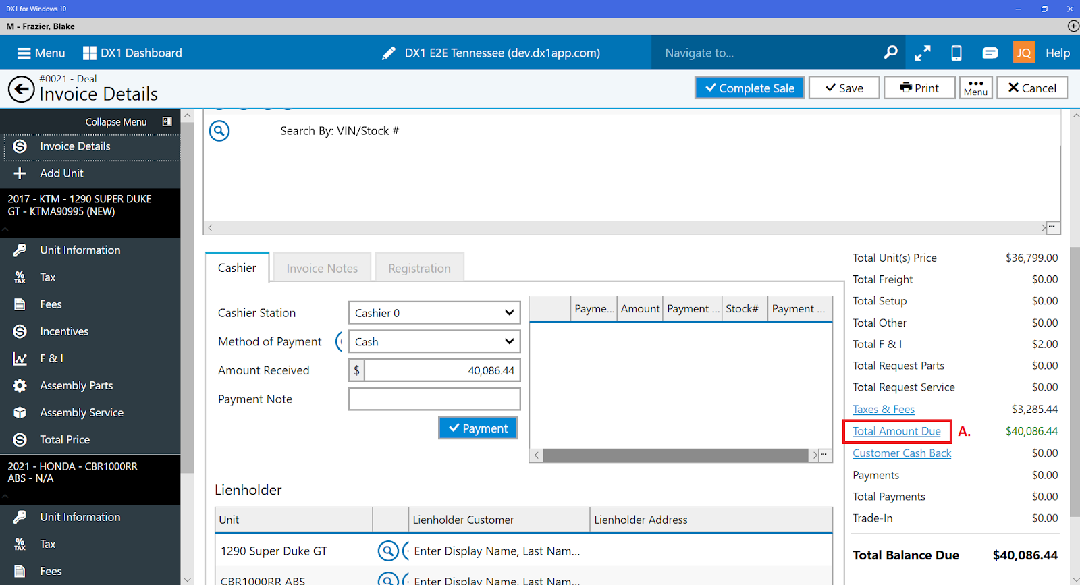Open Fees under the Honda unit

point(90,571)
